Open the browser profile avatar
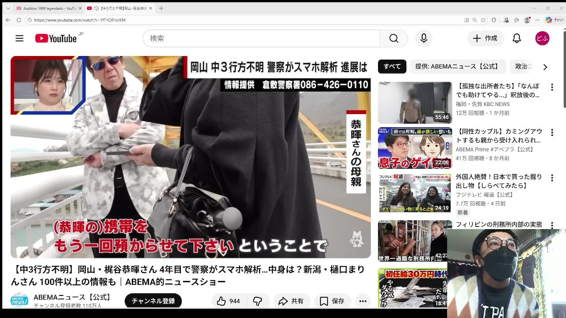566x318 pixels. coord(527,20)
